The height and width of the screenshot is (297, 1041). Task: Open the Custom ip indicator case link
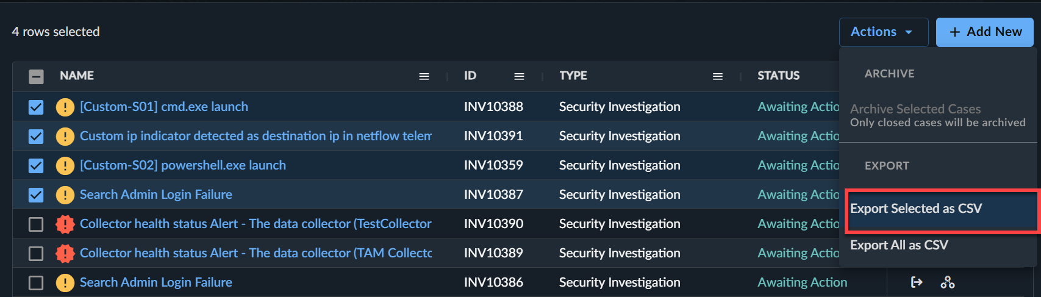[256, 136]
